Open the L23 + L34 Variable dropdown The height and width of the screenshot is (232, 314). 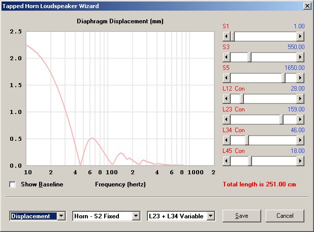(211, 216)
